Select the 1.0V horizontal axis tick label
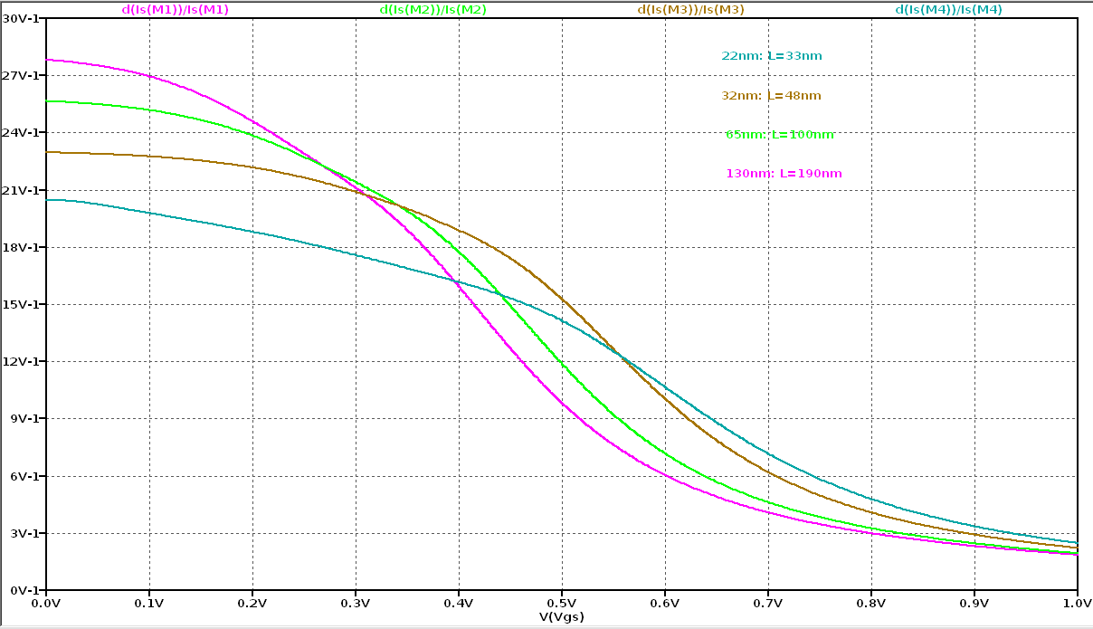The image size is (1093, 629). (1077, 602)
